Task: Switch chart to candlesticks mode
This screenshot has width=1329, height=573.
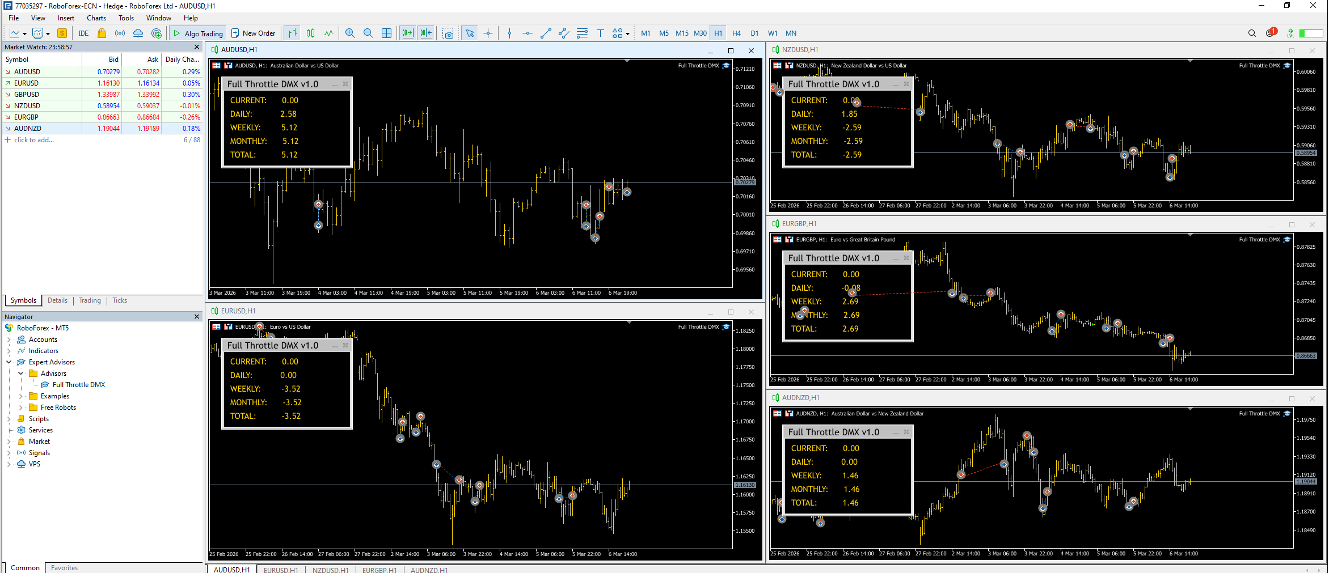Action: pyautogui.click(x=310, y=33)
